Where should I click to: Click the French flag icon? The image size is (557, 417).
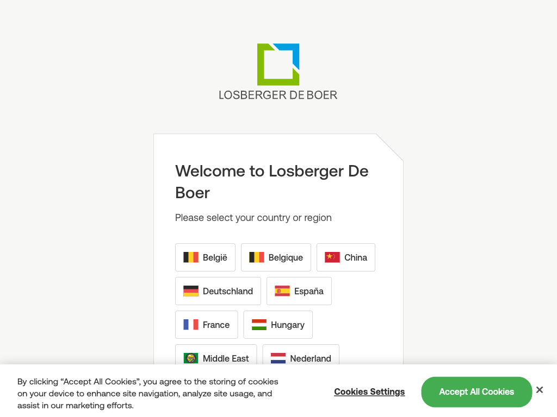[x=191, y=325]
